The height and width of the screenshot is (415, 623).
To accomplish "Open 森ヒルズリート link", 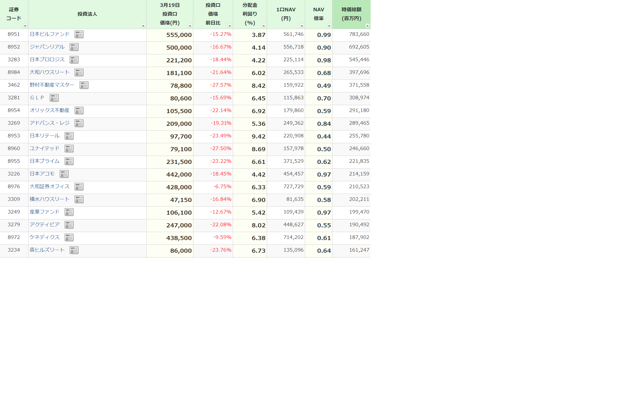I will tap(47, 250).
